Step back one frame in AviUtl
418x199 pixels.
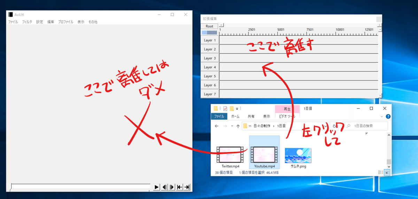pos(164,187)
